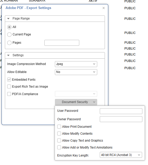The width and height of the screenshot is (148, 165).
Task: Click the Image Compression Method label
Action: 26,64
